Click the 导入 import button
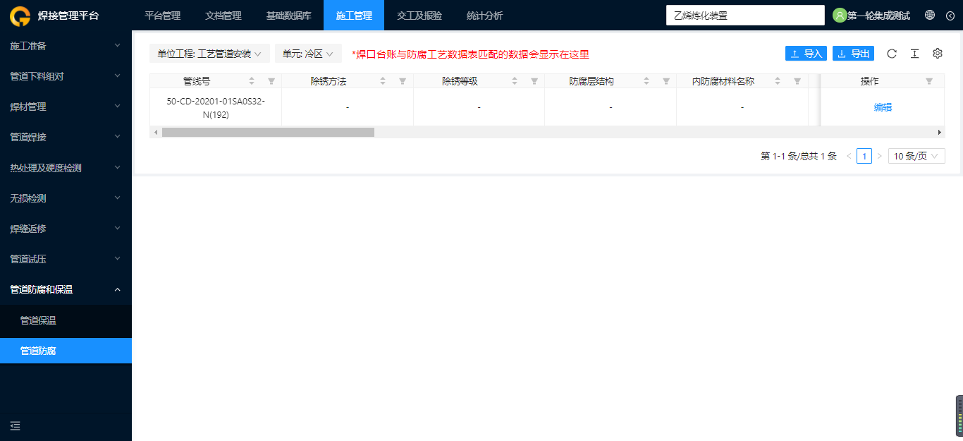963x441 pixels. click(x=806, y=54)
